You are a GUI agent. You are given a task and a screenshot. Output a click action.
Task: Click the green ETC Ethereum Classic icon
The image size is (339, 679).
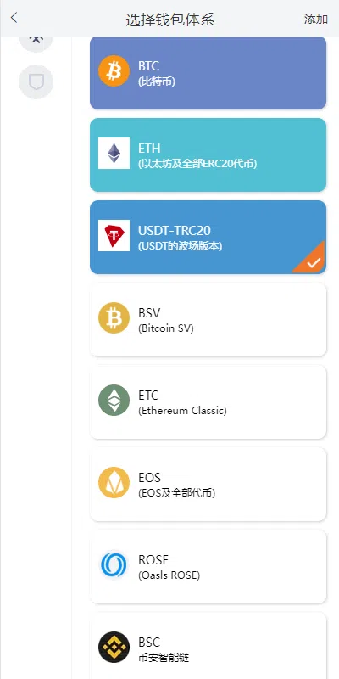click(x=114, y=400)
